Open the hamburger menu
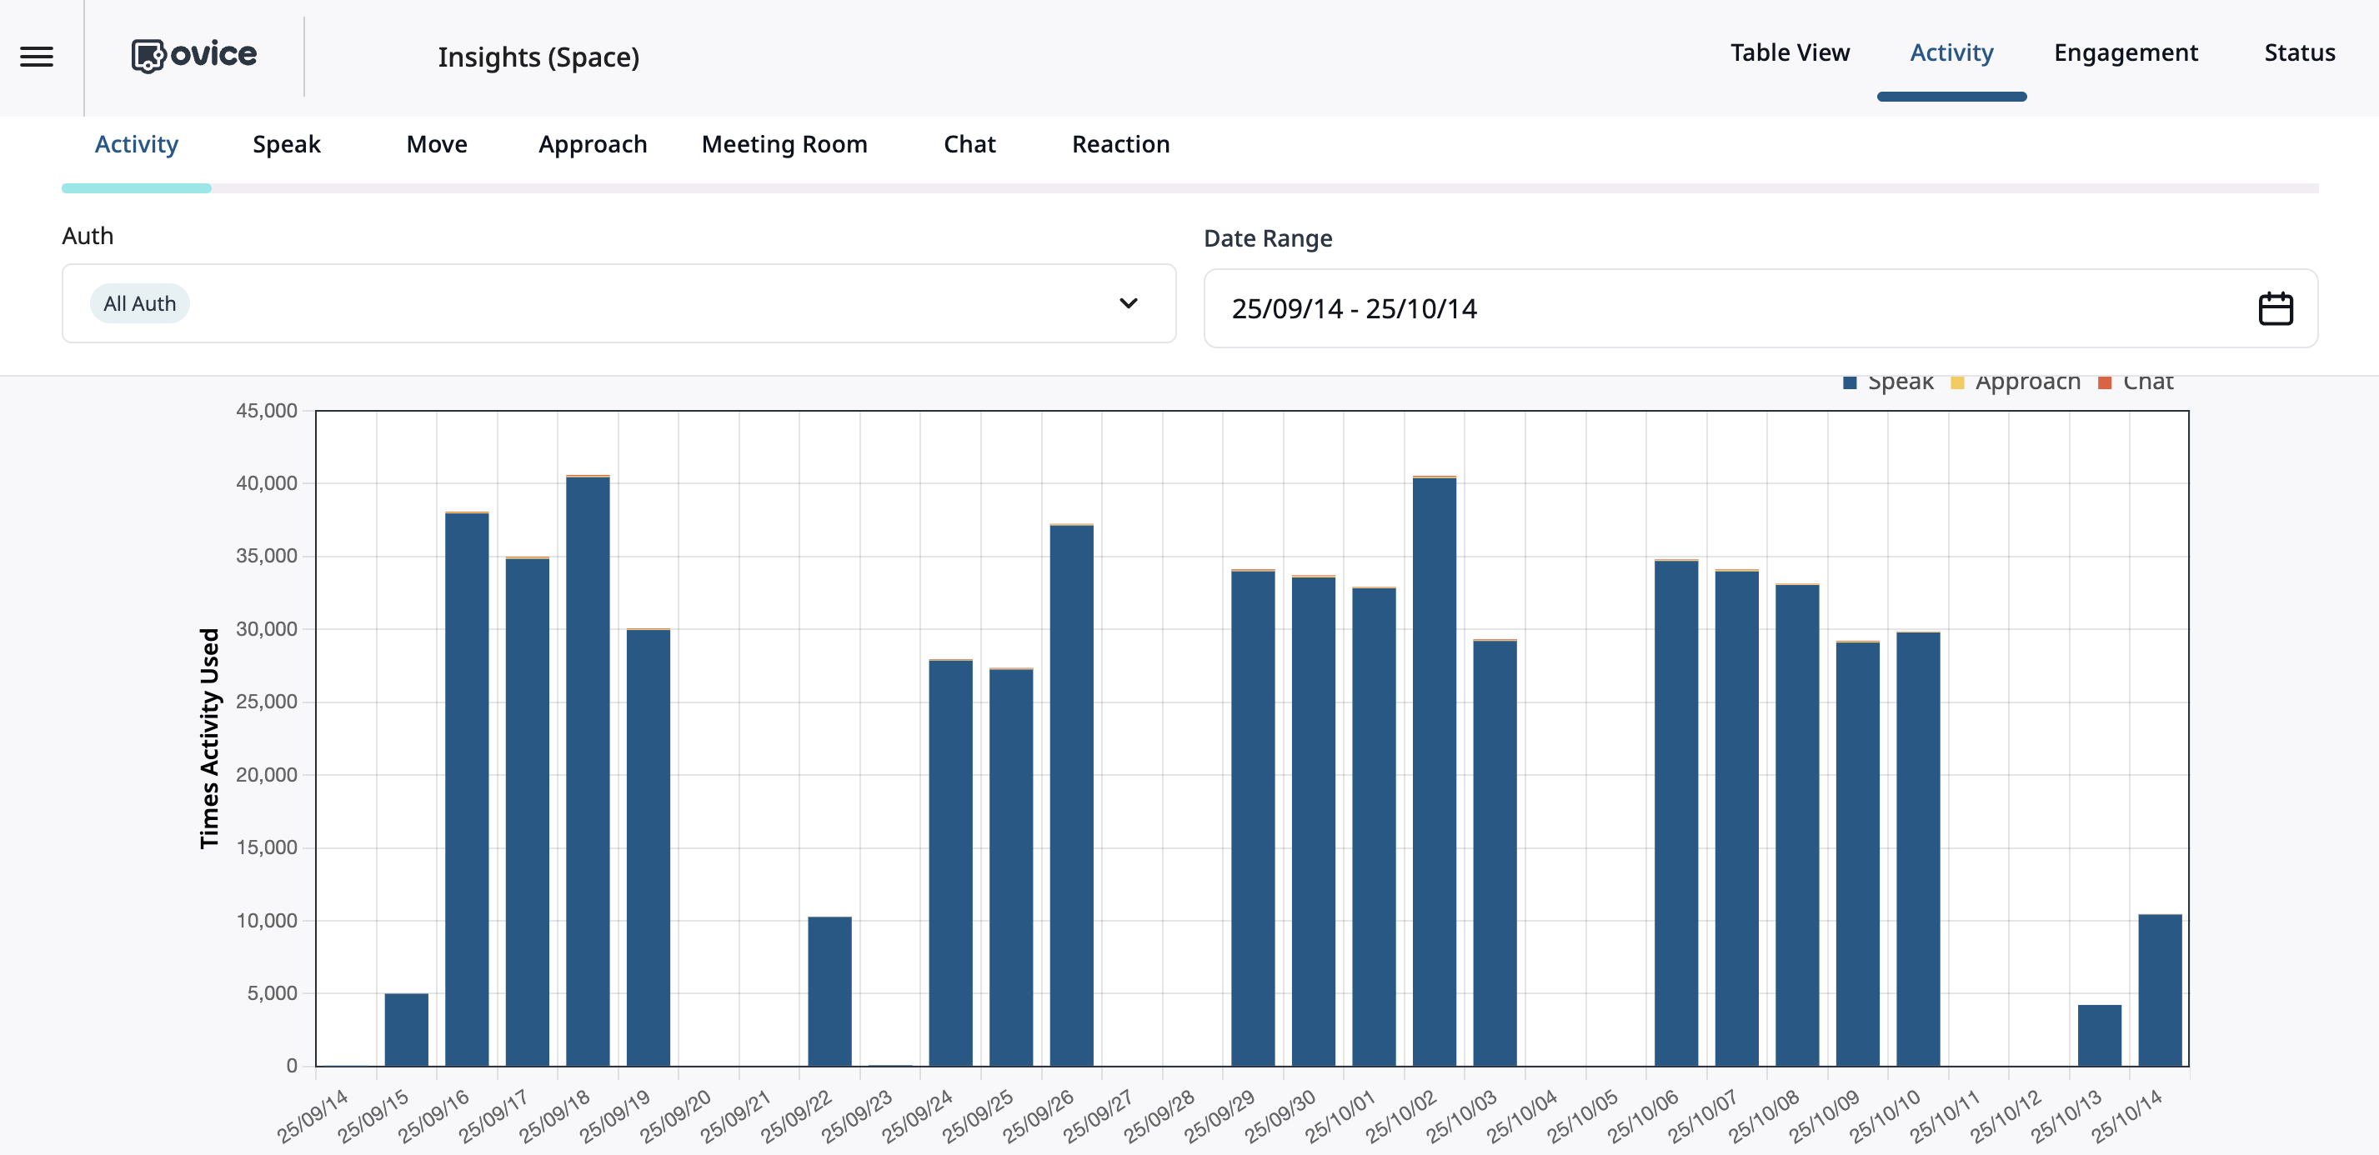 click(37, 57)
